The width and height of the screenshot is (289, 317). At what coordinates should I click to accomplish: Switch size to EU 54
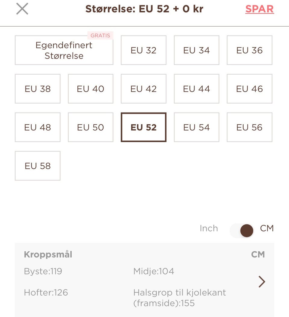click(x=197, y=127)
